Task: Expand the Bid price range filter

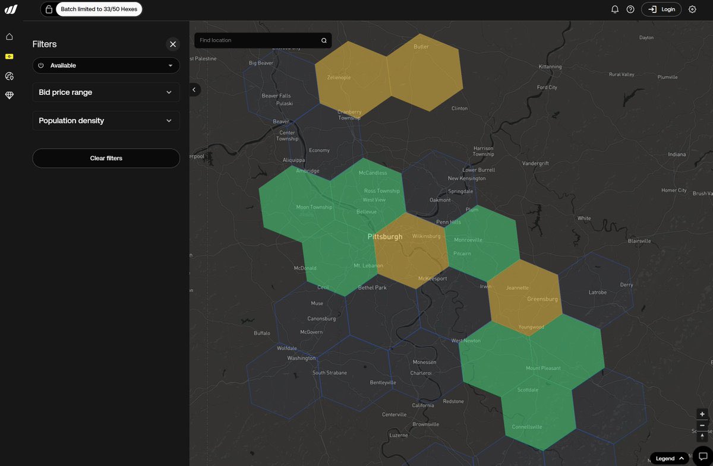Action: [106, 93]
